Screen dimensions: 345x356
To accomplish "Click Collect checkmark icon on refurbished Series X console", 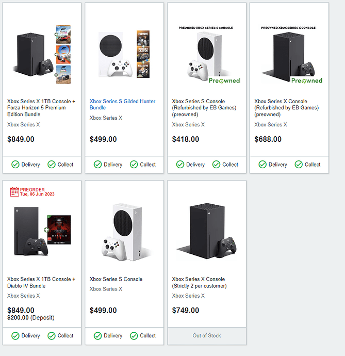I will [x=299, y=165].
